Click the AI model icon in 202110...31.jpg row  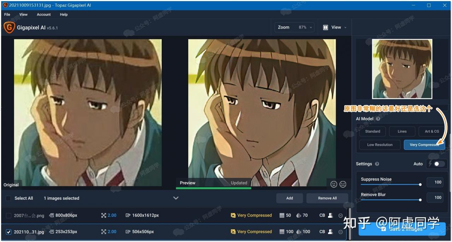233,232
